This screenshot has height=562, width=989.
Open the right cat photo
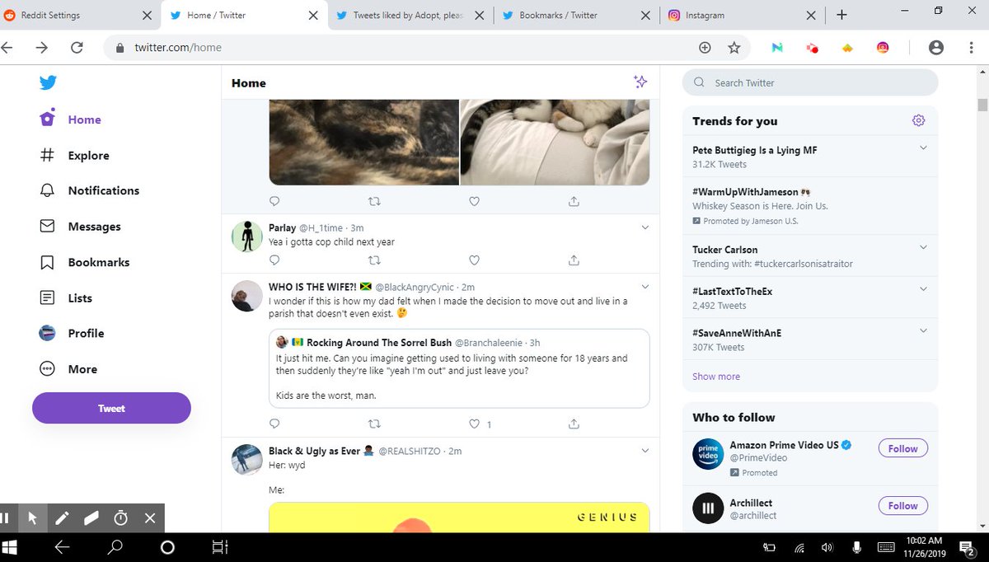555,142
